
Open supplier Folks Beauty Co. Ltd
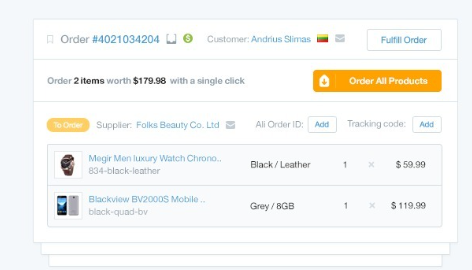[x=177, y=125]
